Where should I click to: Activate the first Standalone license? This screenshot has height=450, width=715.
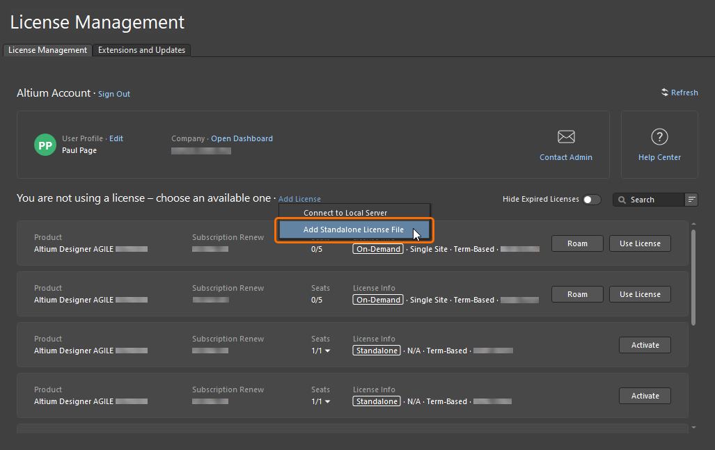point(645,345)
